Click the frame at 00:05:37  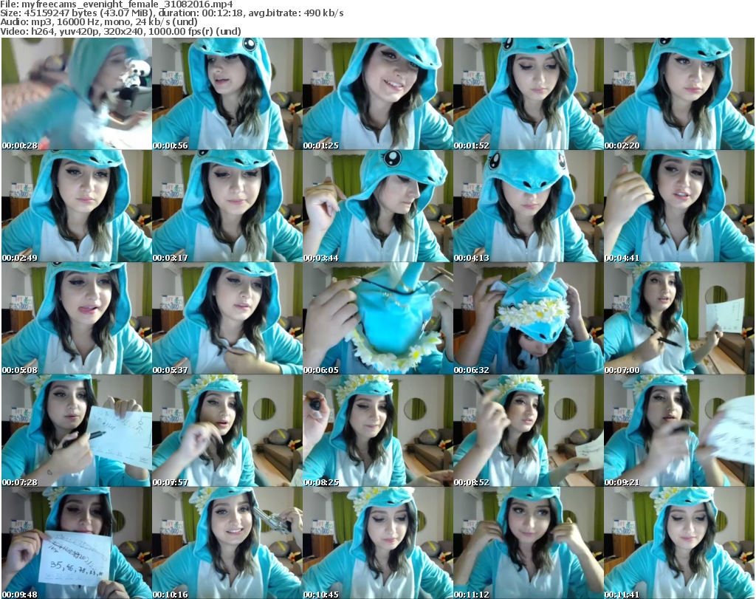(227, 318)
